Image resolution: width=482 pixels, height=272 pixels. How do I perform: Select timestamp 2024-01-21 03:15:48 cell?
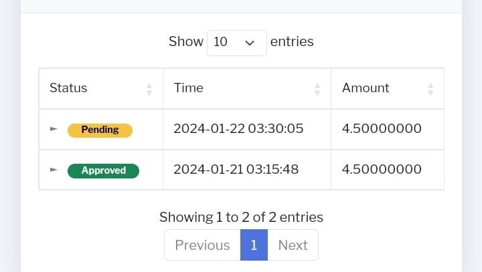point(247,170)
